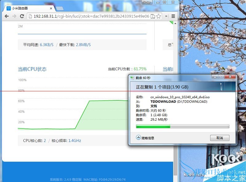Click the copy progress bar
This screenshot has height=182, width=246.
[x=183, y=126]
